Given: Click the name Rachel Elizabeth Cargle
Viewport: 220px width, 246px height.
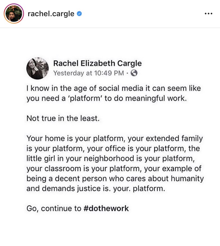Looking at the screenshot, I should pyautogui.click(x=97, y=63).
